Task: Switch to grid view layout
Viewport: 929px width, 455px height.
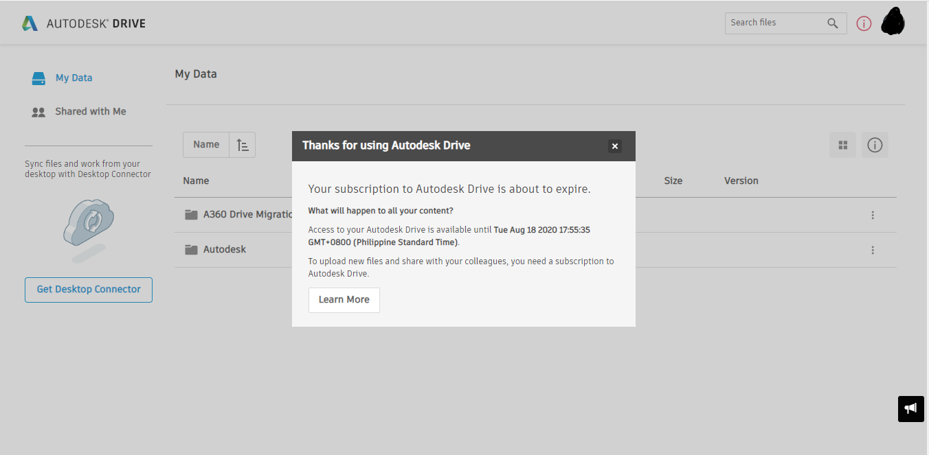Action: (x=842, y=145)
